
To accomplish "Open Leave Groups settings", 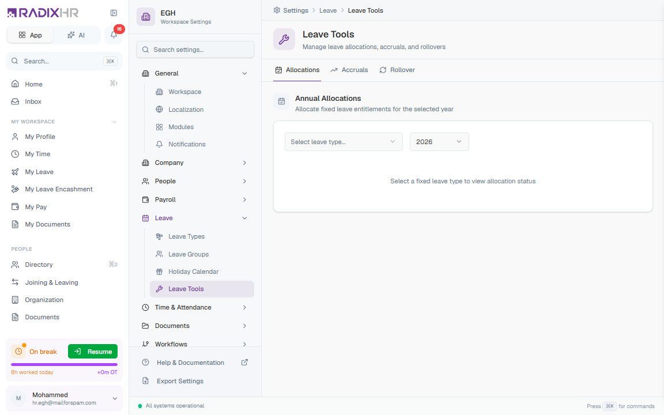I will click(x=202, y=254).
